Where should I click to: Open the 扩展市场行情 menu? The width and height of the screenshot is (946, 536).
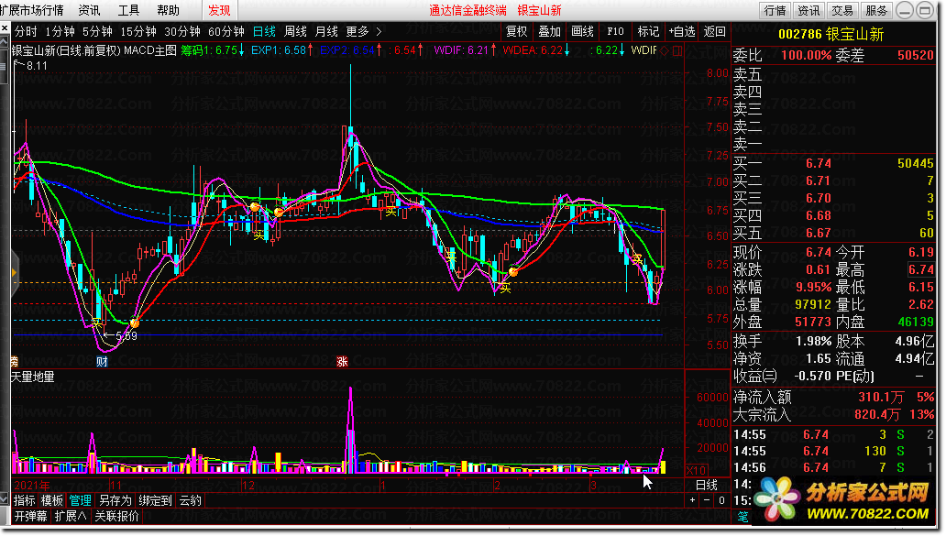32,10
